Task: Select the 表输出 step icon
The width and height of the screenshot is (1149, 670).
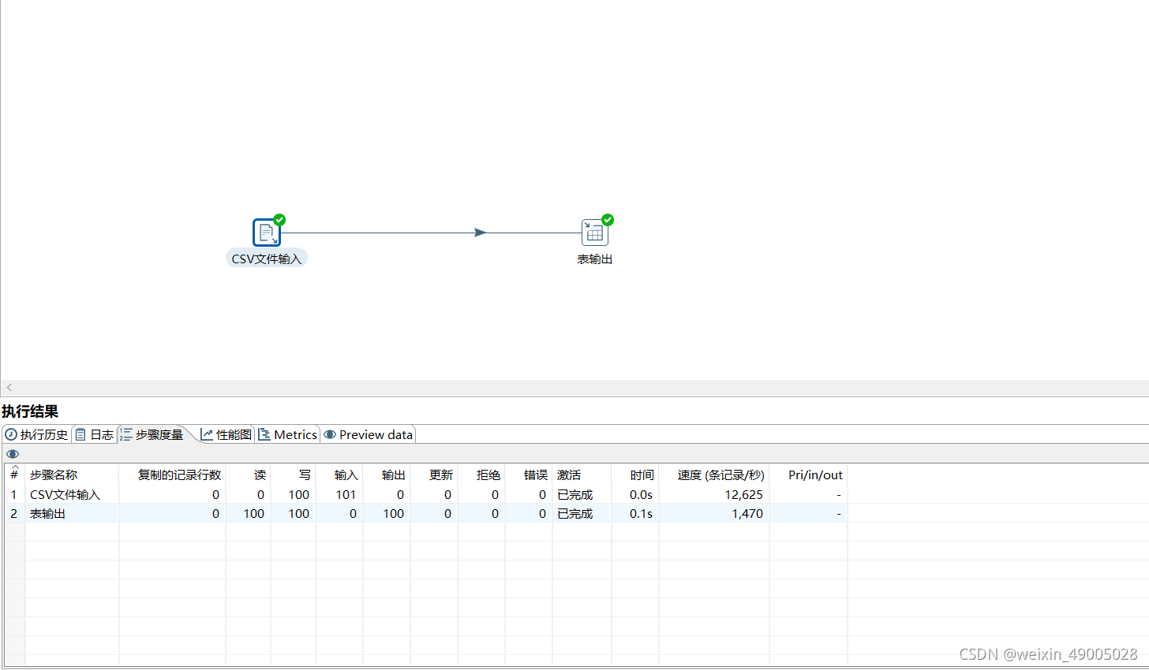Action: click(x=595, y=233)
